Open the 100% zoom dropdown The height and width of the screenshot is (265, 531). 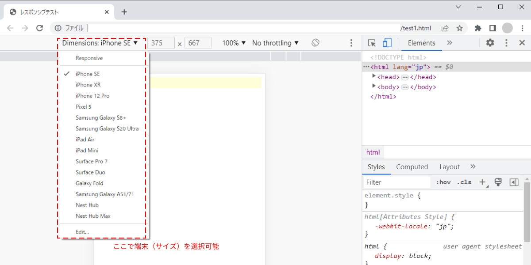pos(234,43)
